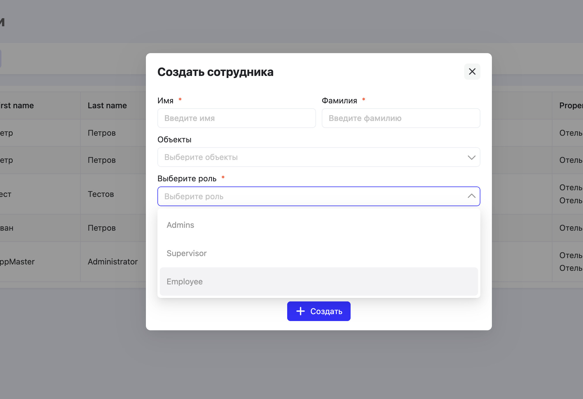Click the Last name column header
This screenshot has height=399, width=583.
coord(107,105)
